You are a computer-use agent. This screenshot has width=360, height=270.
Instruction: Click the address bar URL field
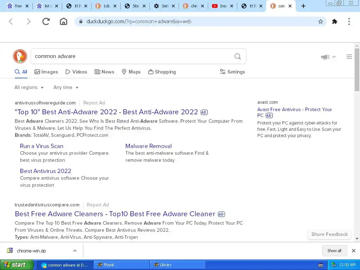pos(200,21)
